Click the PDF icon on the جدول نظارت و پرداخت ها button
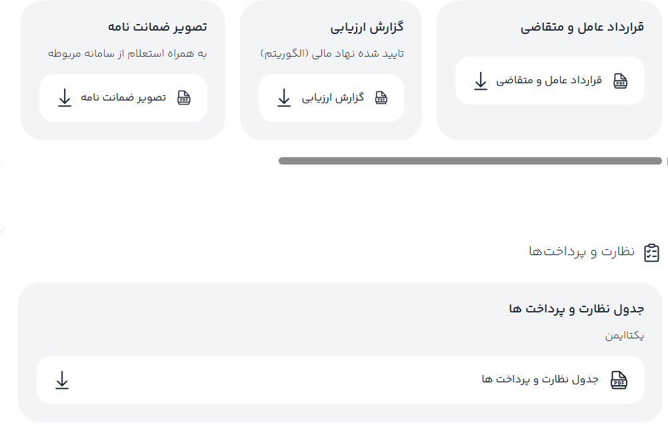Screen dimensions: 668x431 tap(620, 380)
